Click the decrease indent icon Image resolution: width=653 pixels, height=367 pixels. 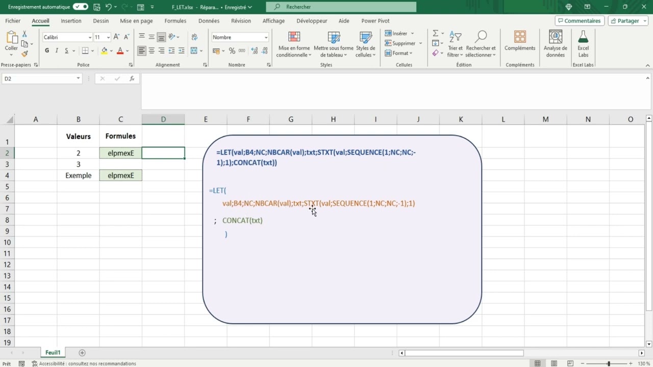[171, 50]
